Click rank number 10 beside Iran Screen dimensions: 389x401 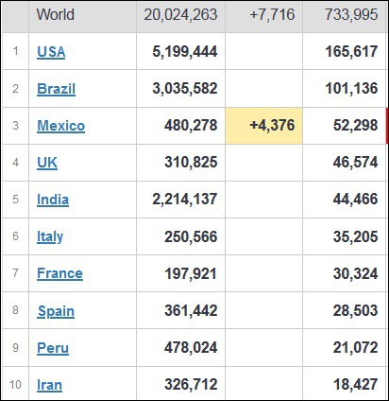15,385
